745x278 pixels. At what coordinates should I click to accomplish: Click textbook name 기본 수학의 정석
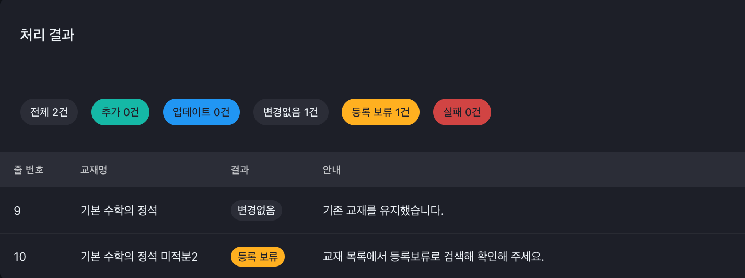coord(119,211)
